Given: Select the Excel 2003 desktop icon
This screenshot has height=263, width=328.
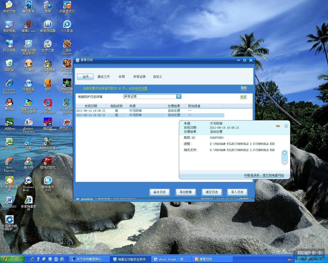Looking at the screenshot, I should tap(9, 143).
